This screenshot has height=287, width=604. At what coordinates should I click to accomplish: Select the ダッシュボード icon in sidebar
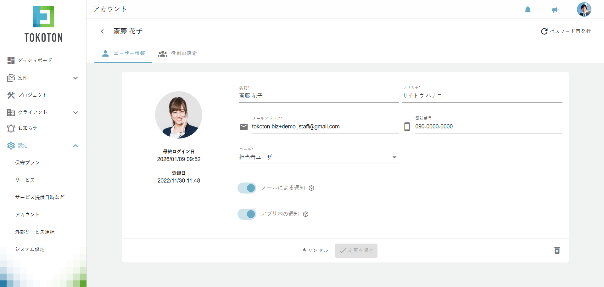point(11,60)
